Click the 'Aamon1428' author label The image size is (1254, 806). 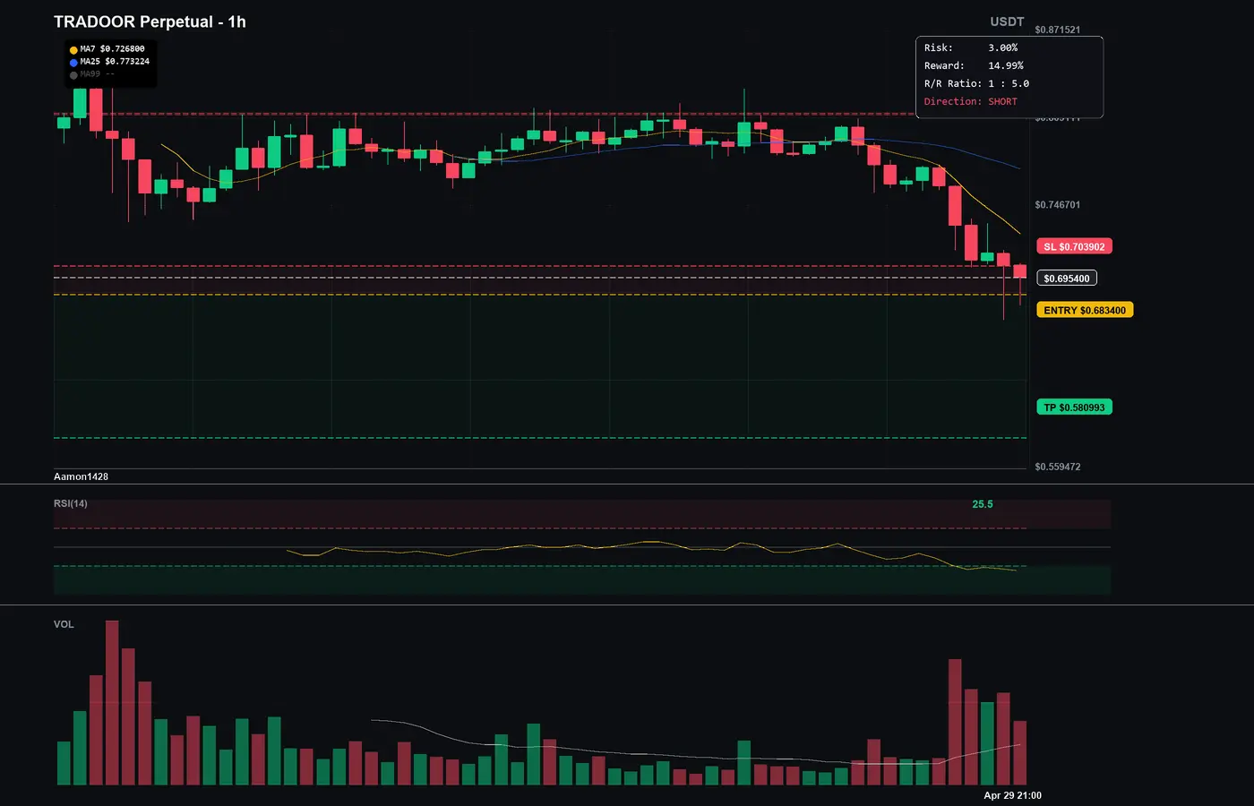coord(81,476)
